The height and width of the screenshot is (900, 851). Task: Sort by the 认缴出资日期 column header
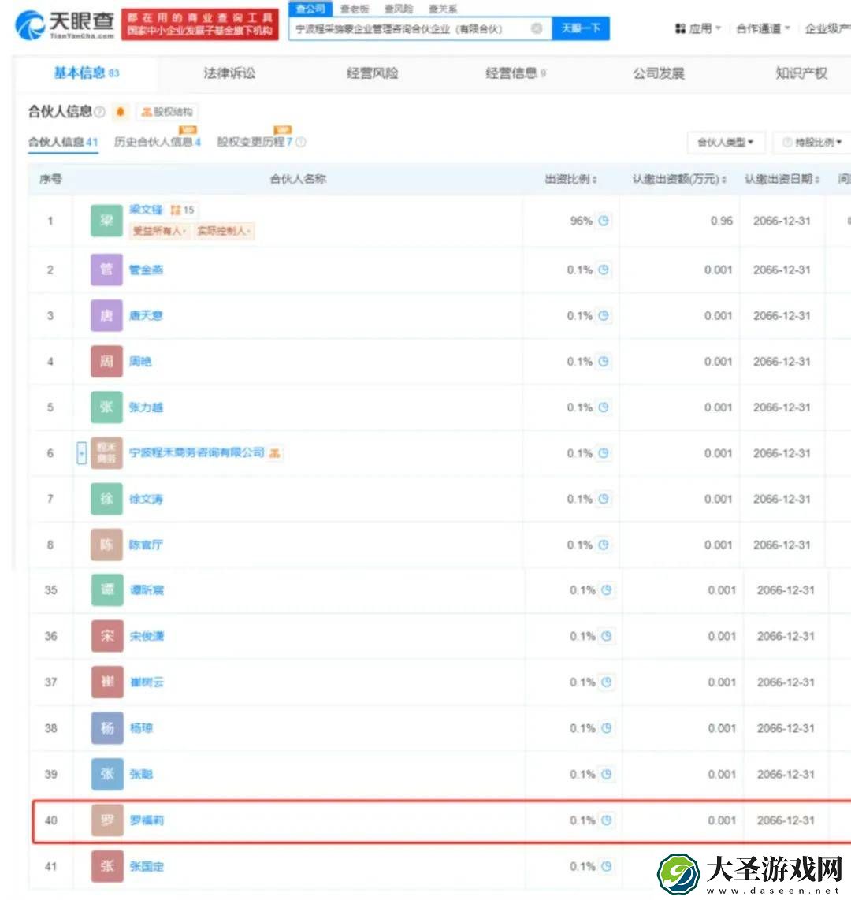click(782, 180)
